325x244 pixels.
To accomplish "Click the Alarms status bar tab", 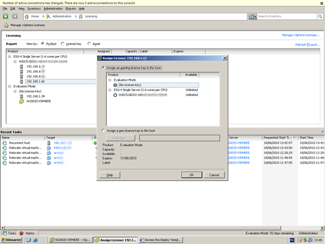I will point(27,233).
